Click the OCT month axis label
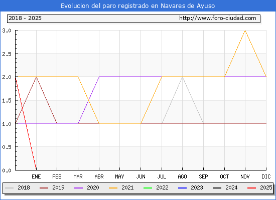Image resolution: width=276 pixels, height=200 pixels. pos(224,176)
